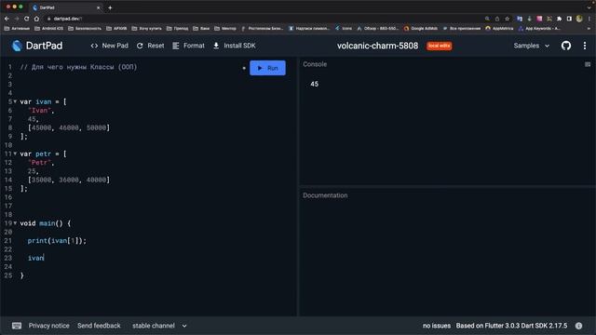This screenshot has width=596, height=335.
Task: Click the Reset button label
Action: pos(156,46)
